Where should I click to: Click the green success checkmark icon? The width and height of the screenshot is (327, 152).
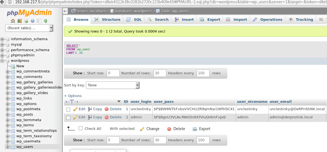70,31
